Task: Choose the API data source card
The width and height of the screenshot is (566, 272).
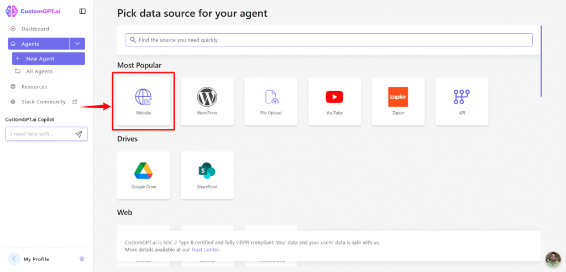Action: [x=462, y=101]
